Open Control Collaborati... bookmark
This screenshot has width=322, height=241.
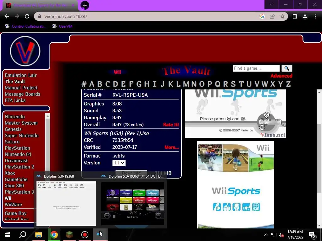pyautogui.click(x=26, y=26)
